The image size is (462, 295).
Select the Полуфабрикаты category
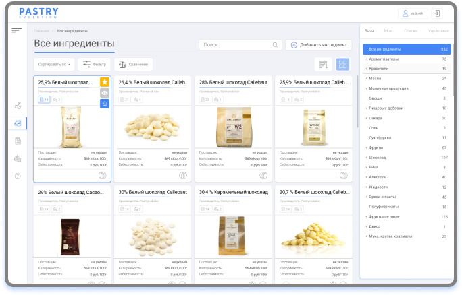click(407, 207)
